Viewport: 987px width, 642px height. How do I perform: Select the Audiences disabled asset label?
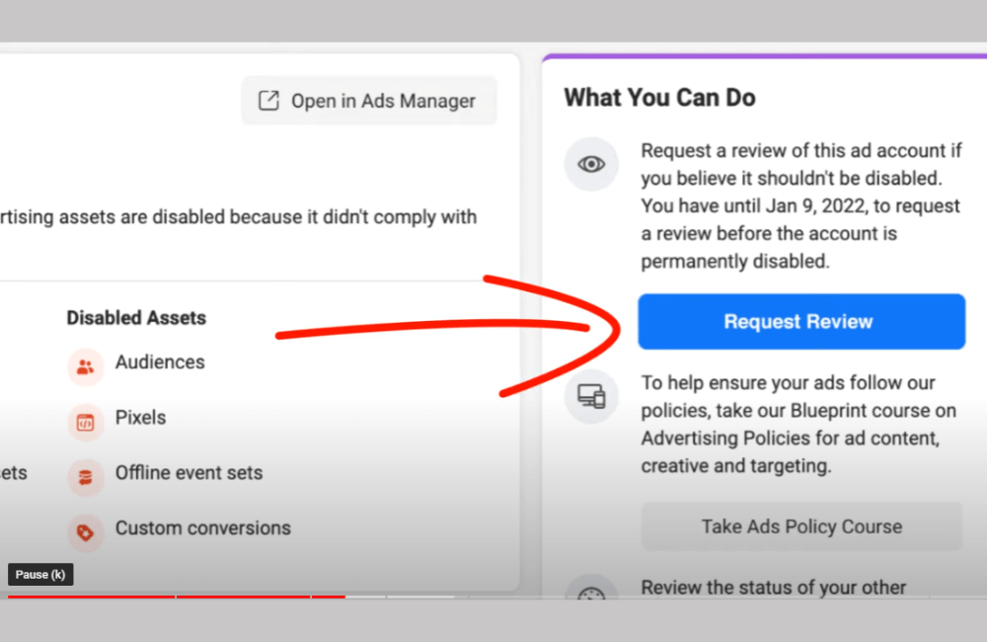pyautogui.click(x=160, y=362)
